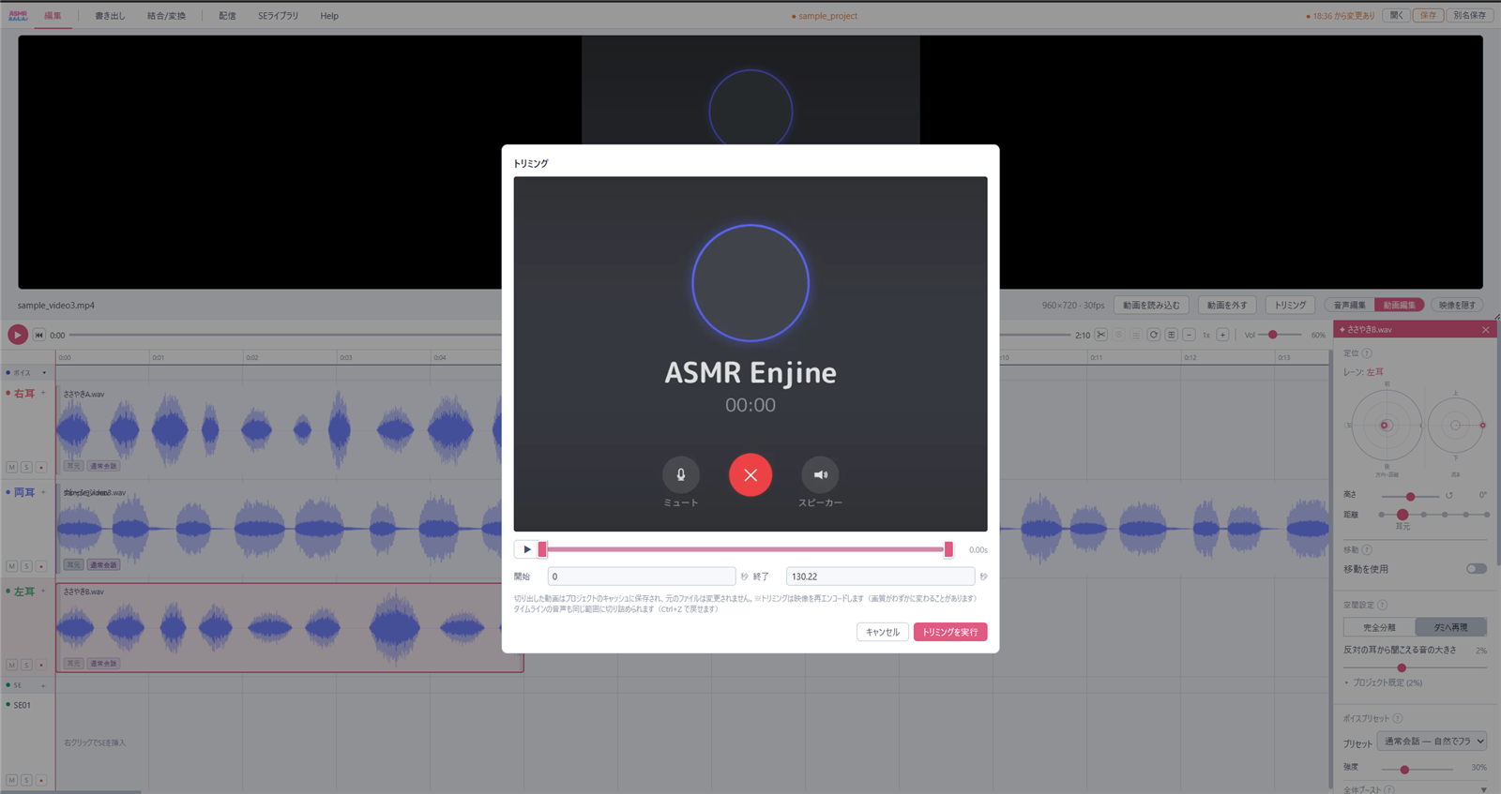The image size is (1501, 794).
Task: Zoom in timeline with the plus button
Action: (1222, 335)
